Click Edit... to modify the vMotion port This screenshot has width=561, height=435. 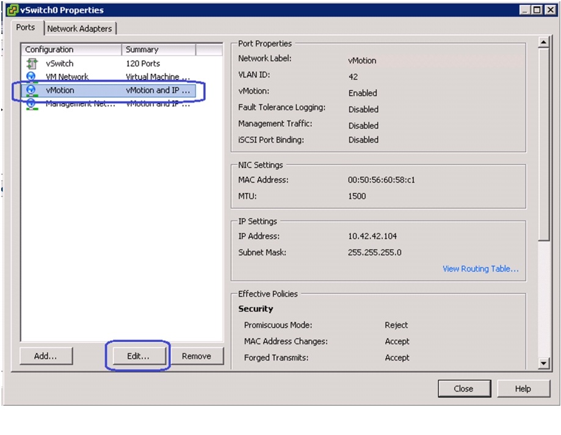click(x=139, y=356)
